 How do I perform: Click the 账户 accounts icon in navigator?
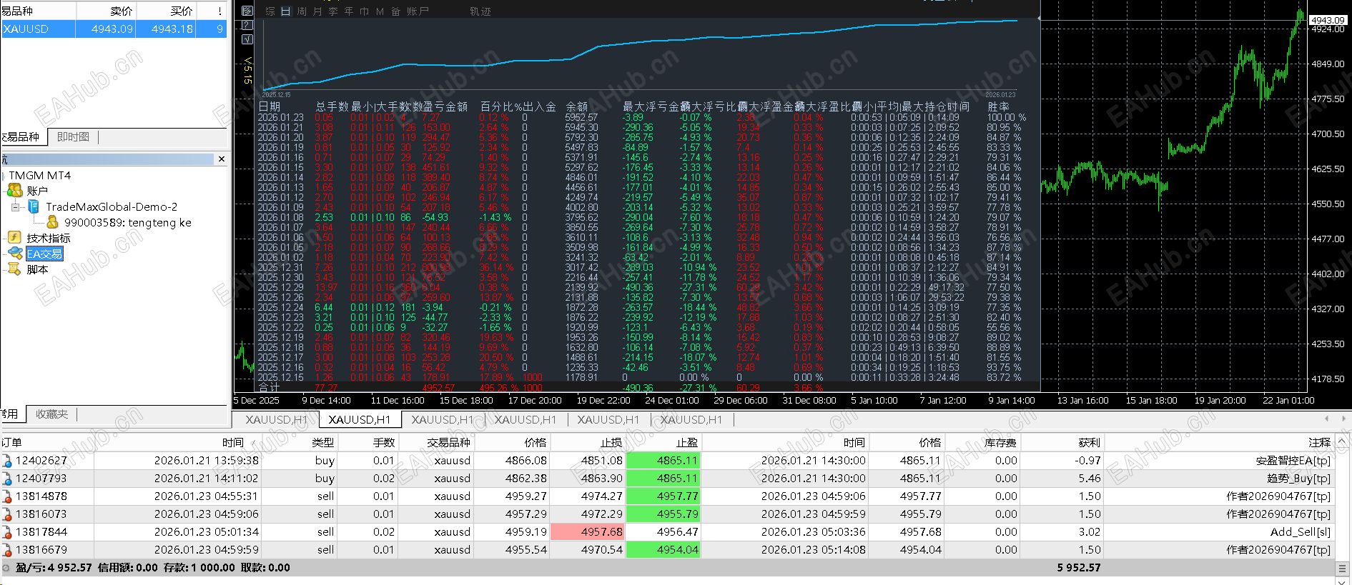coord(14,191)
